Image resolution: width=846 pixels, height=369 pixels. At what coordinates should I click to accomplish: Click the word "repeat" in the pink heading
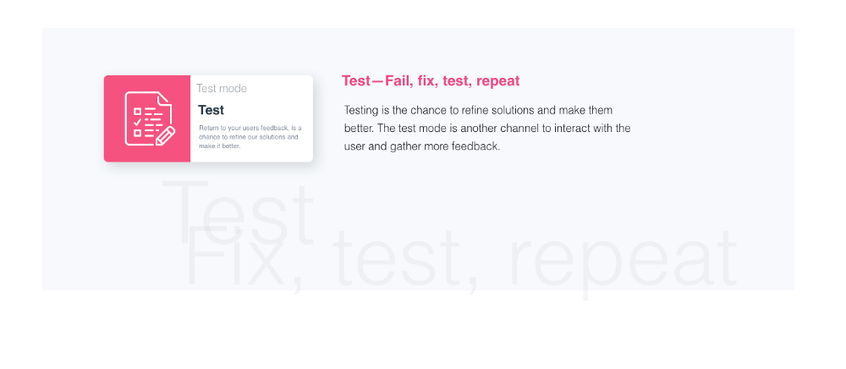498,81
